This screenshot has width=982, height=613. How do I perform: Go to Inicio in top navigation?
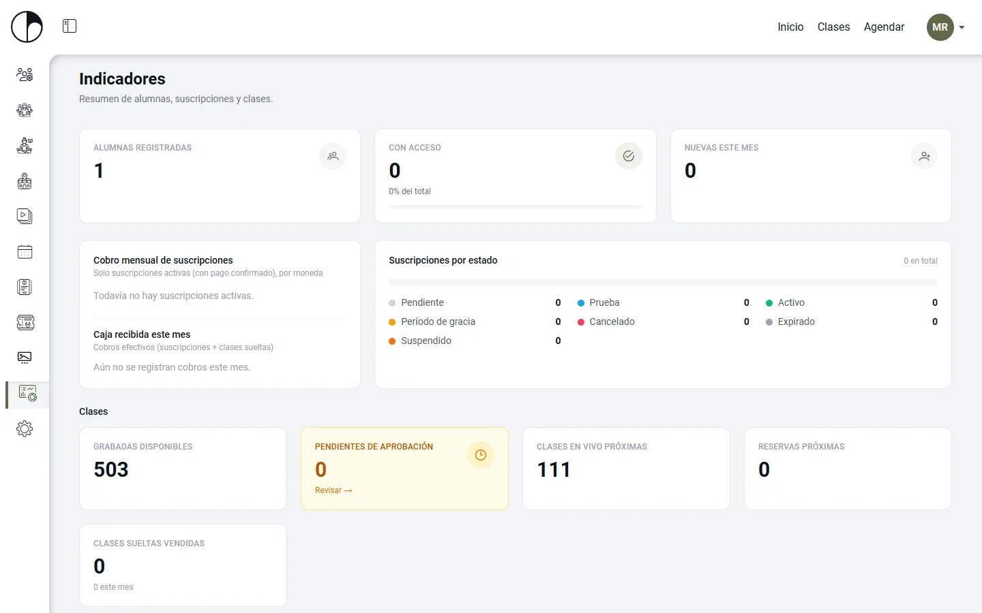[790, 27]
